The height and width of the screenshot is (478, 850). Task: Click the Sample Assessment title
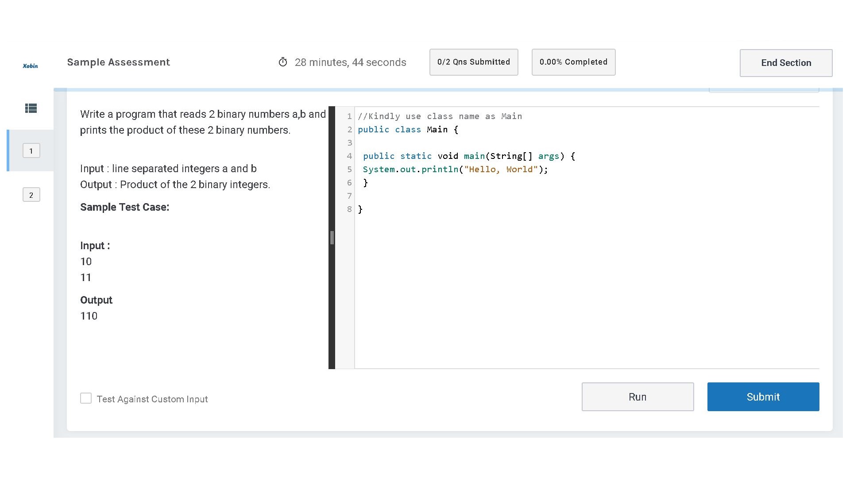[x=118, y=62]
